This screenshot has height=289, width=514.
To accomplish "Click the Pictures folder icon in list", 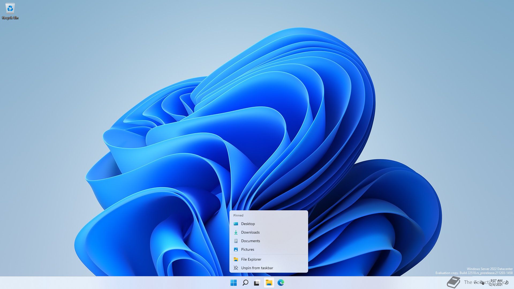I will coord(236,249).
